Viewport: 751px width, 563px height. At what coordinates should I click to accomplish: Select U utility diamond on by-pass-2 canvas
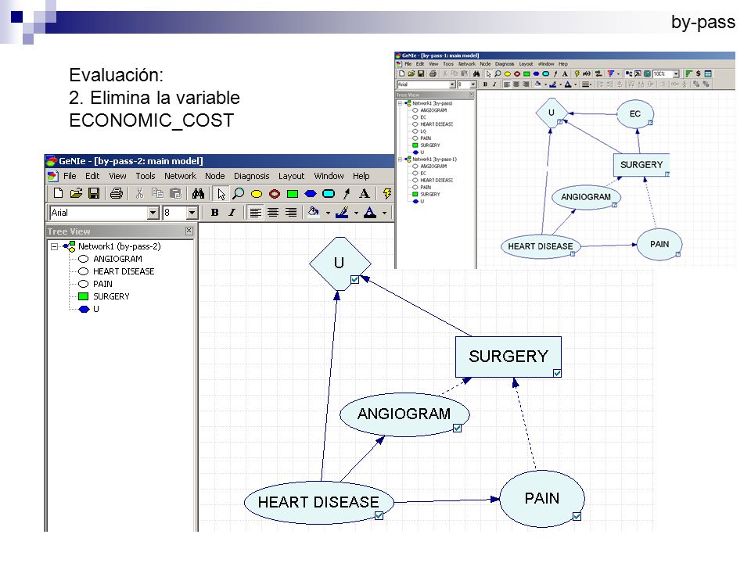[340, 264]
